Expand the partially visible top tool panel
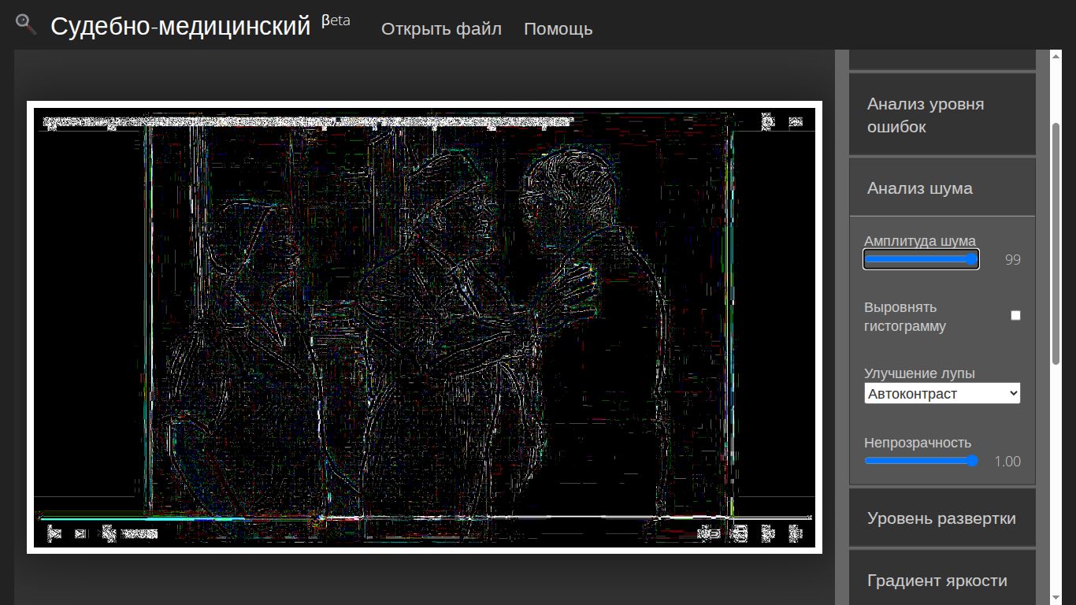The width and height of the screenshot is (1076, 605). 942,59
